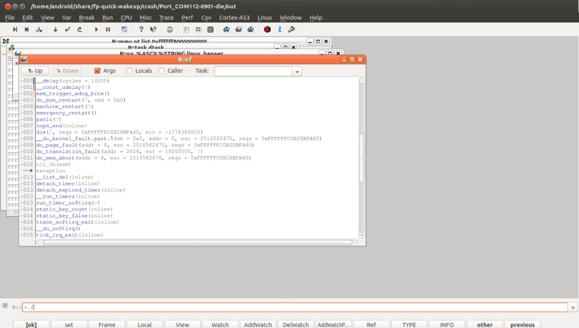Click the vertical scrollbar in B::v.f window

click(362, 157)
